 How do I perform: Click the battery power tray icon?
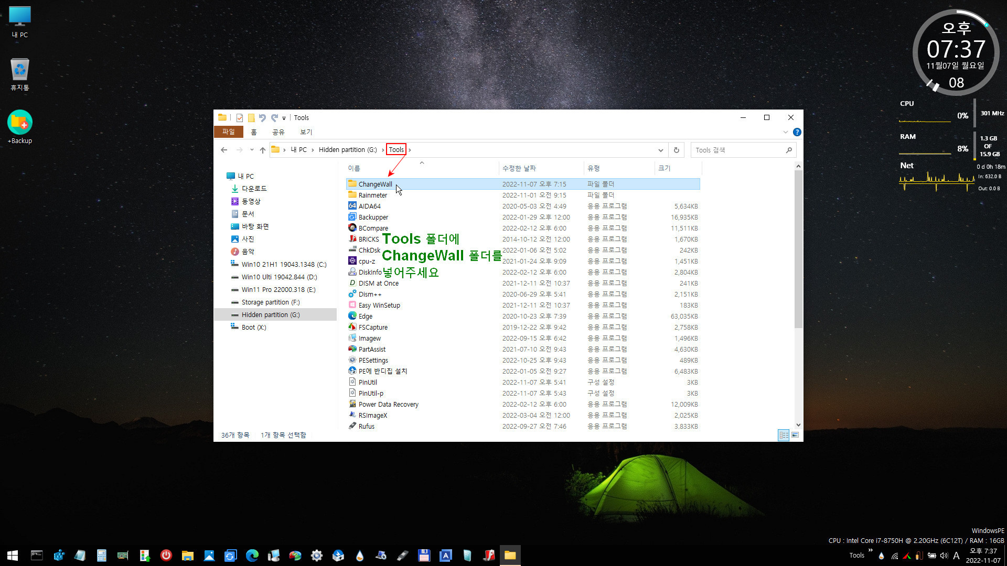932,556
